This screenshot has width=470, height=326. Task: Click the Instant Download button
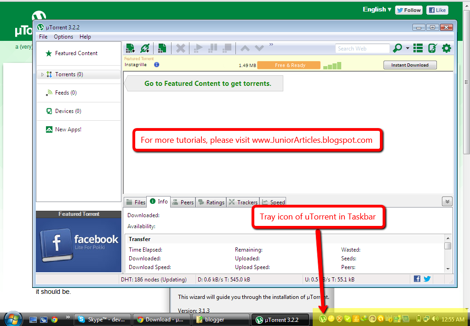click(x=410, y=65)
